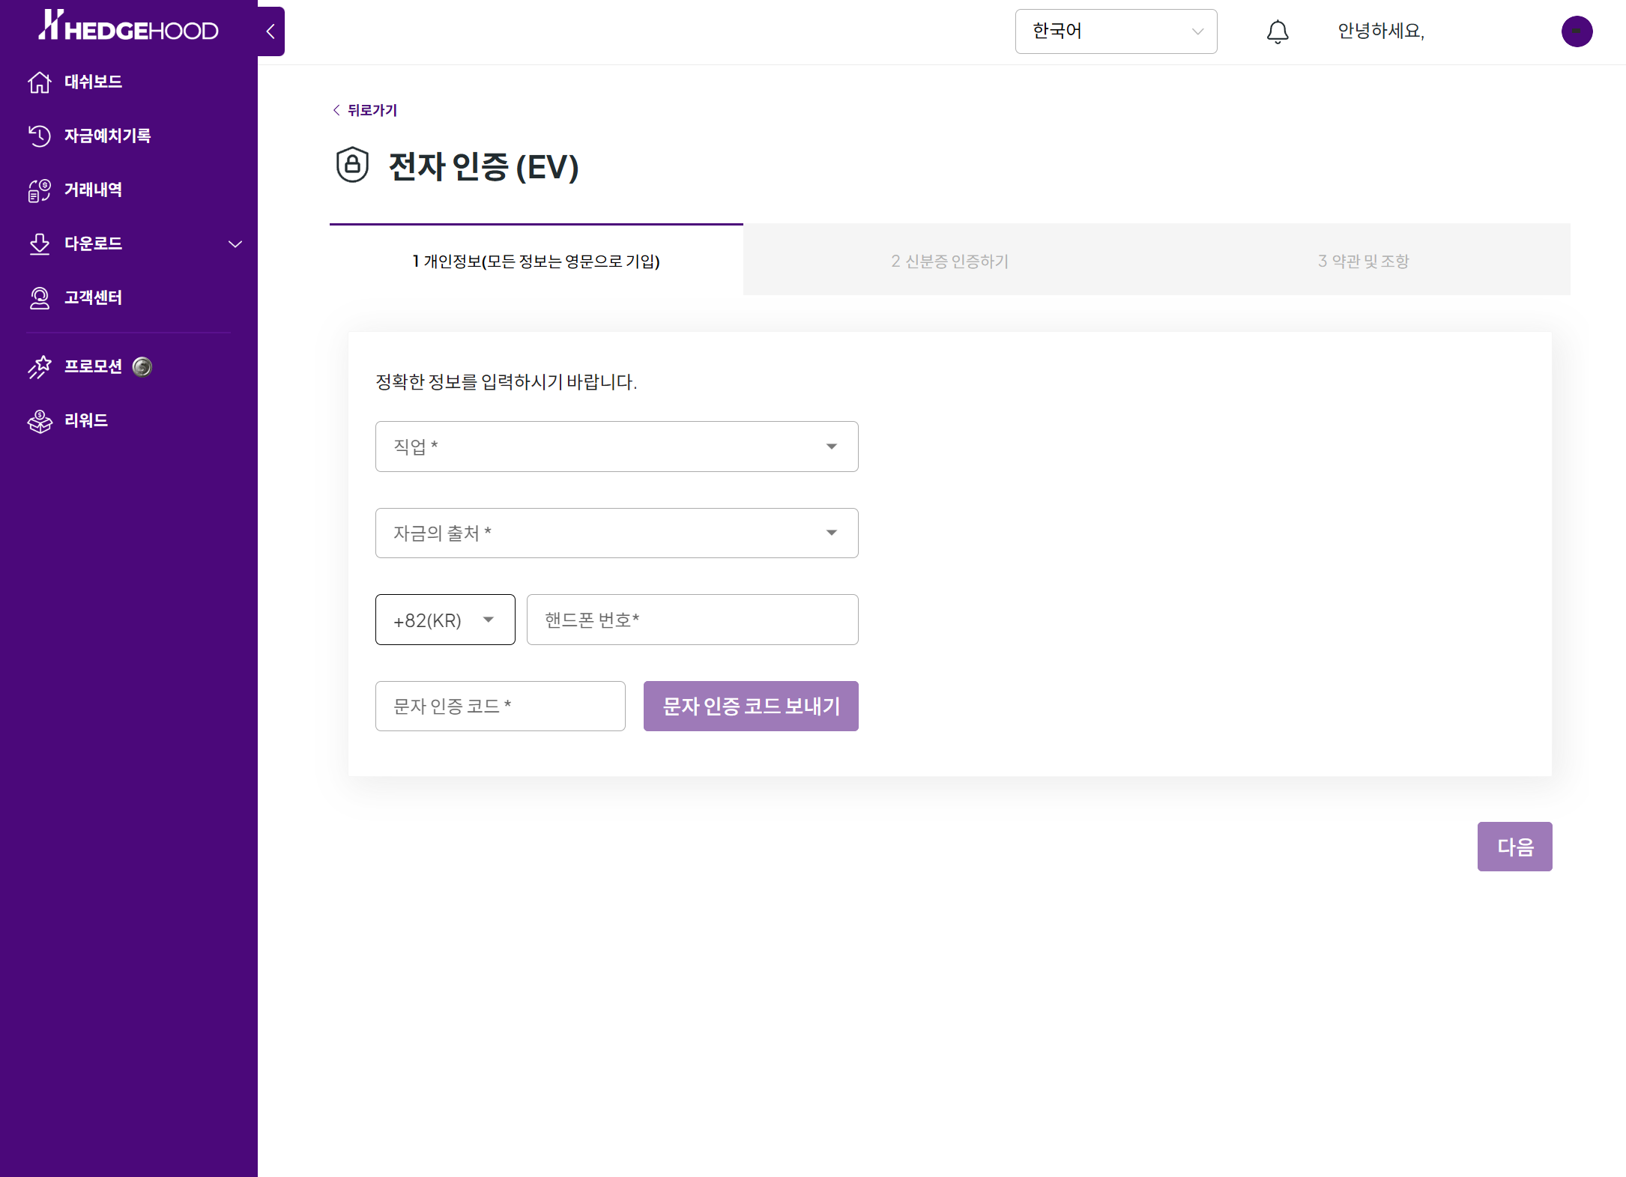The image size is (1626, 1177).
Task: Select the 3 약관 및 조항 step tab
Action: click(x=1364, y=261)
